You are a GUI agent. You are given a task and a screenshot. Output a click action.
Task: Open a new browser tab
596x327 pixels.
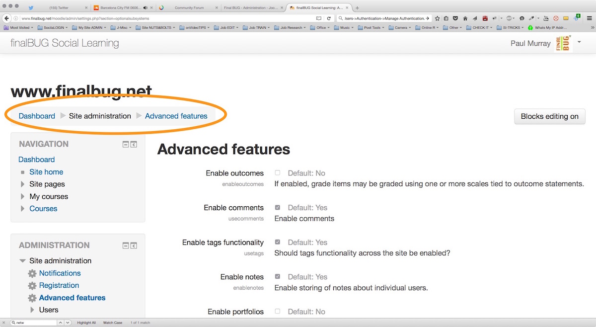[x=357, y=8]
